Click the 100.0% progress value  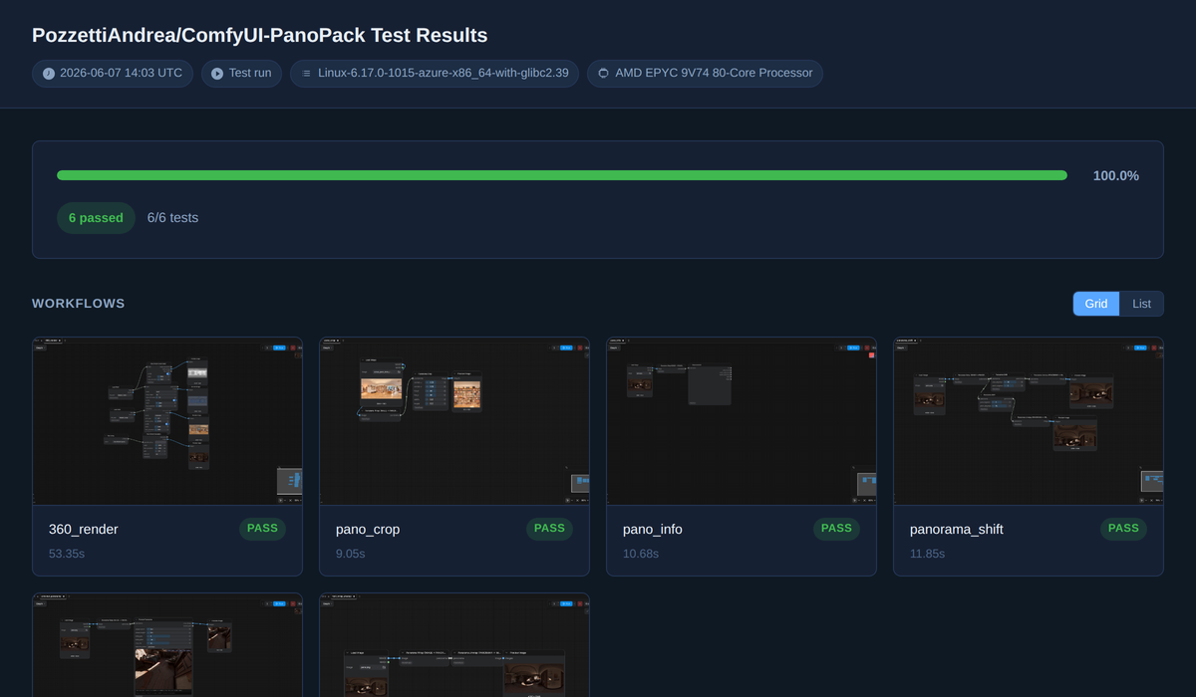1116,175
